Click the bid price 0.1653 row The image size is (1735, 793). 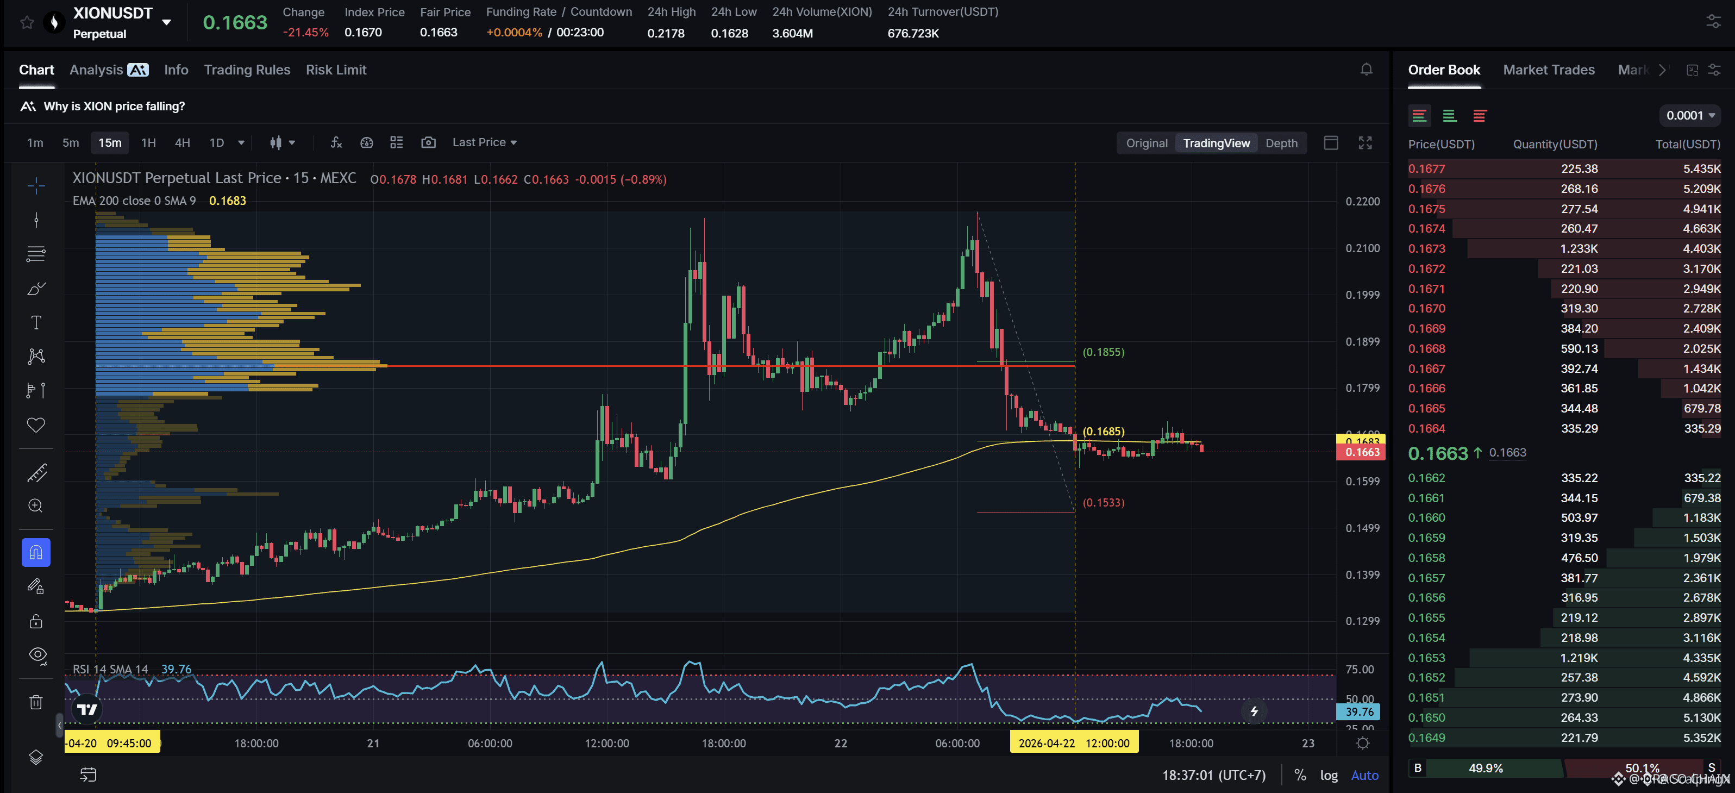pos(1564,658)
